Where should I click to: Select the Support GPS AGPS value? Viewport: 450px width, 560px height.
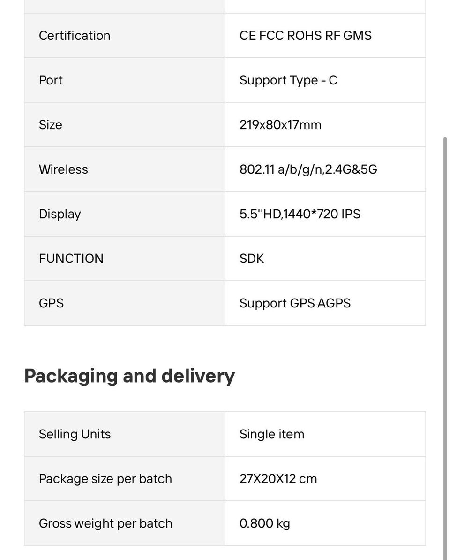pyautogui.click(x=295, y=303)
